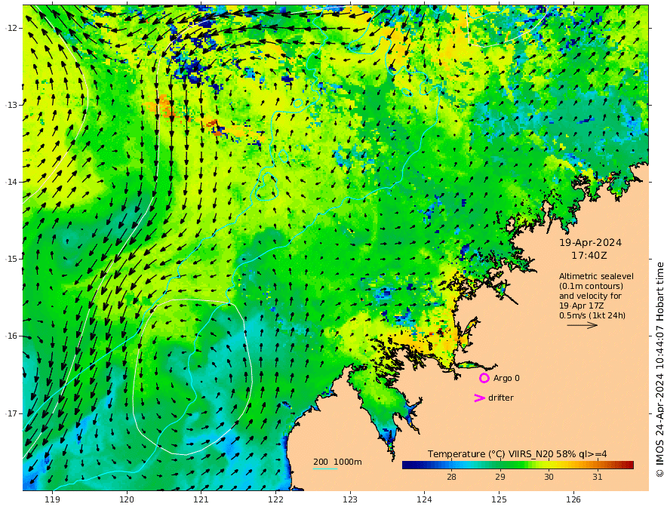Click the 'Altimetric sealevel' caption line
The height and width of the screenshot is (513, 664).
point(596,276)
